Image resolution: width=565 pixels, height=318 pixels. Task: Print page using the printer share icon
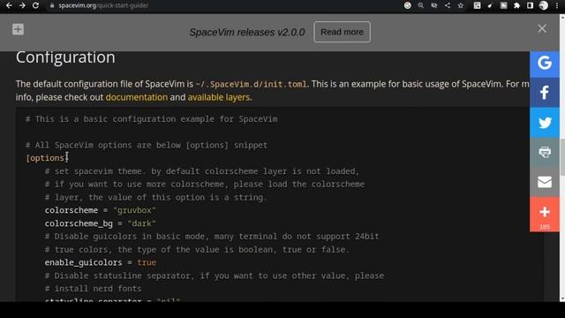(x=545, y=152)
